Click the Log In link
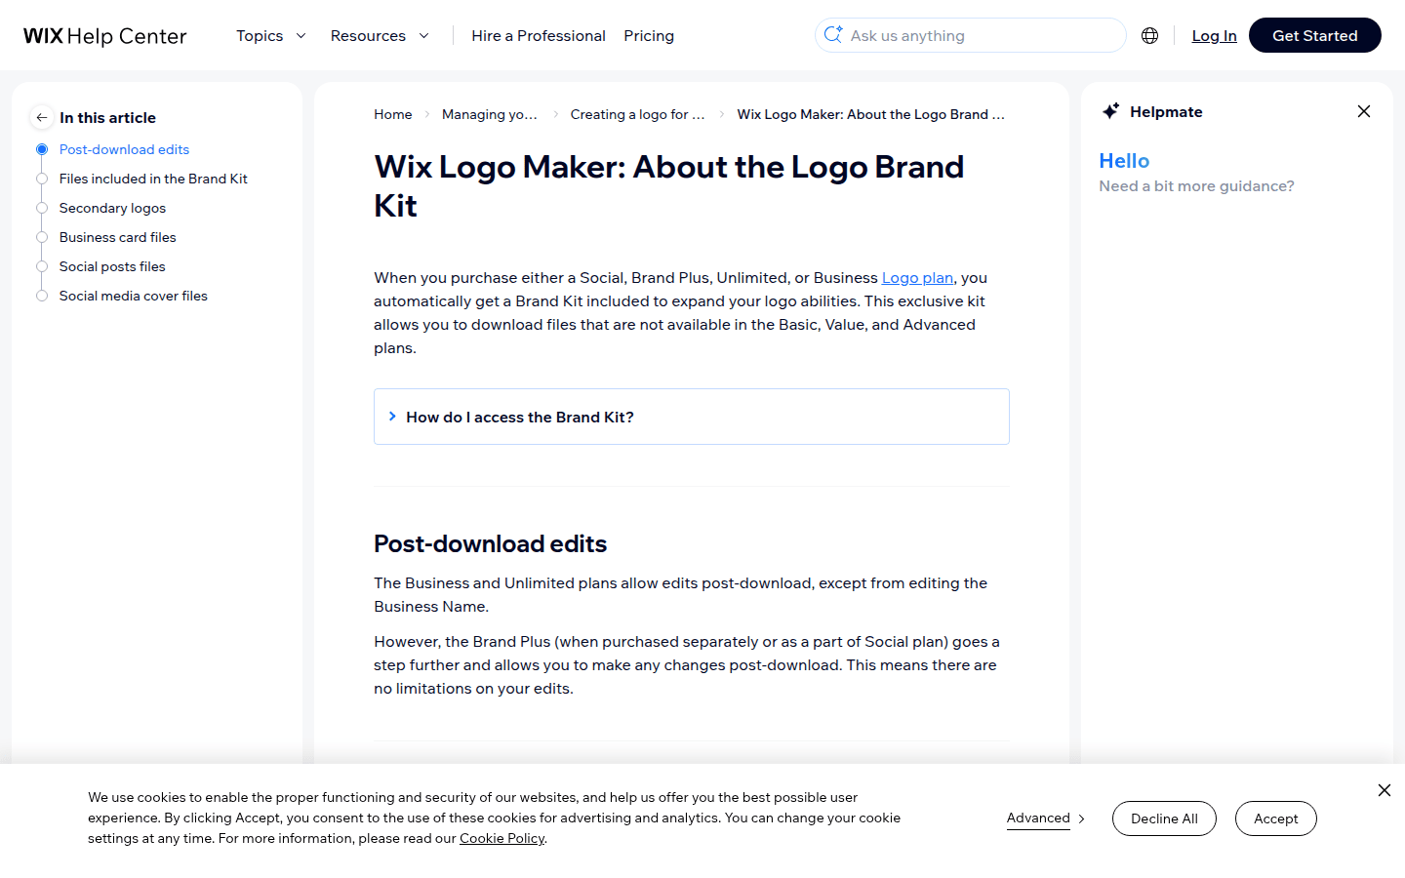 click(1214, 36)
